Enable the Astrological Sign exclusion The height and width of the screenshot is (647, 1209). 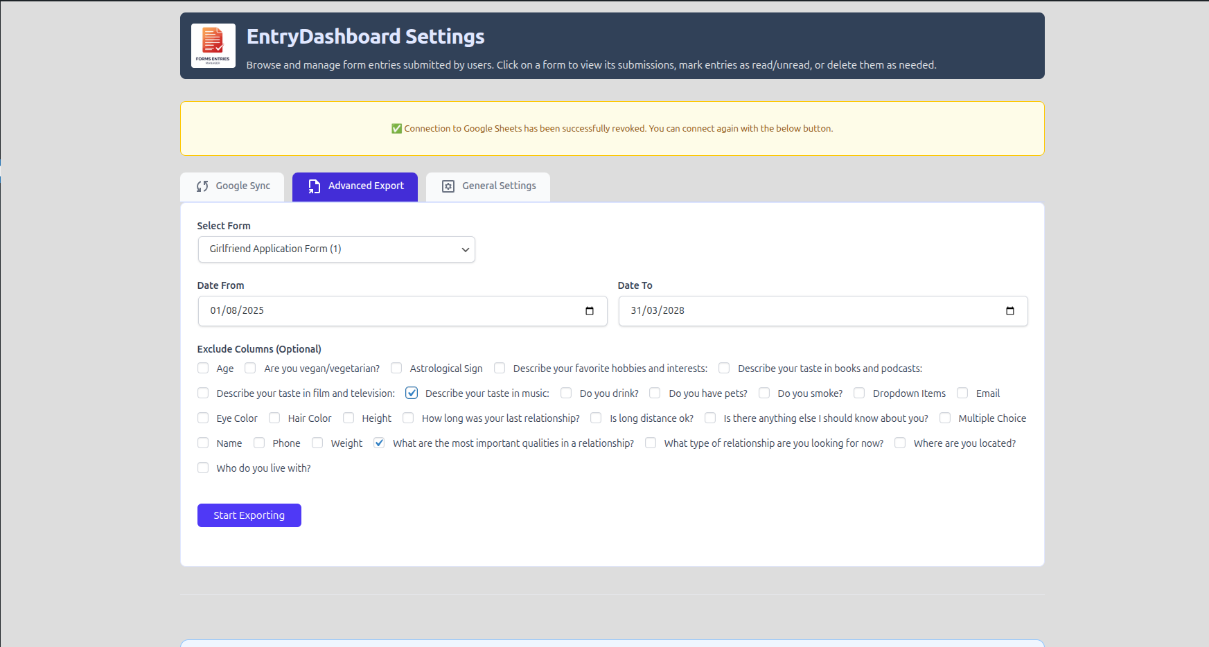[396, 368]
